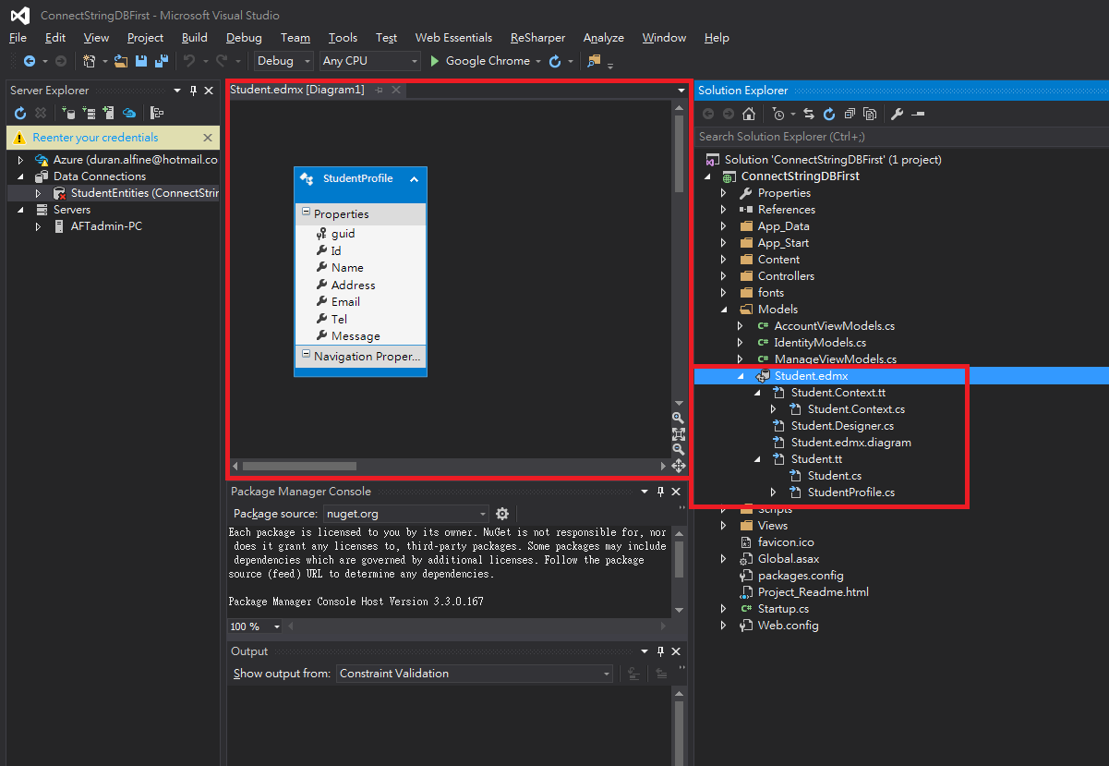Open the ReSharper menu
The image size is (1109, 766).
[x=537, y=38]
